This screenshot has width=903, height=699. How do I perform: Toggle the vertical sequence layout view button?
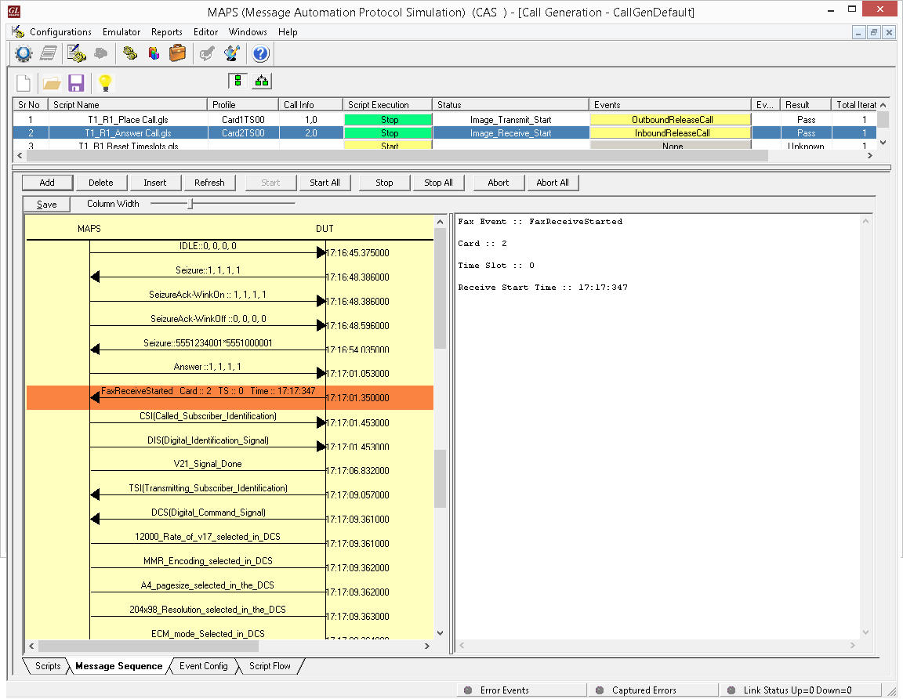pyautogui.click(x=238, y=81)
